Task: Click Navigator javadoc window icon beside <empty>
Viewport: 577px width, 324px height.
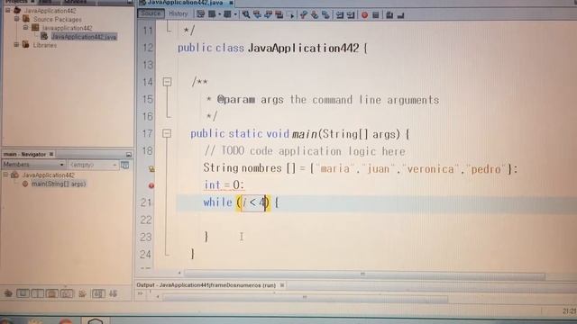Action: (125, 165)
